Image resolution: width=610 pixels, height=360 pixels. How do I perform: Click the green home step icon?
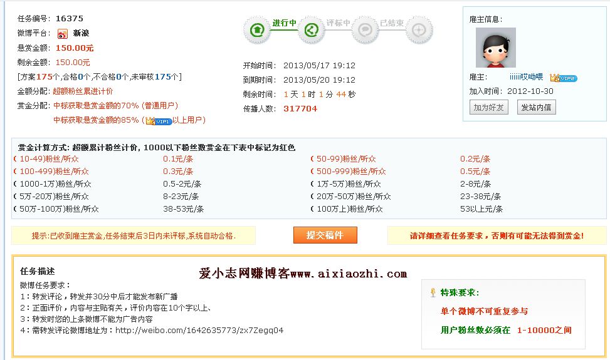[x=256, y=29]
